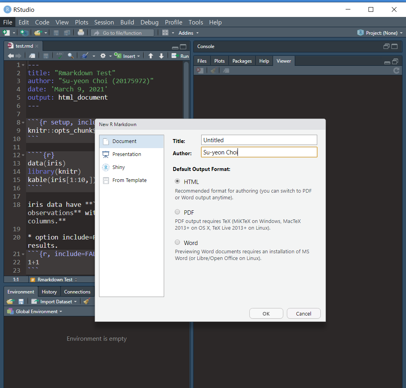
Task: Select Presentation in New R Markdown list
Action: pyautogui.click(x=131, y=154)
